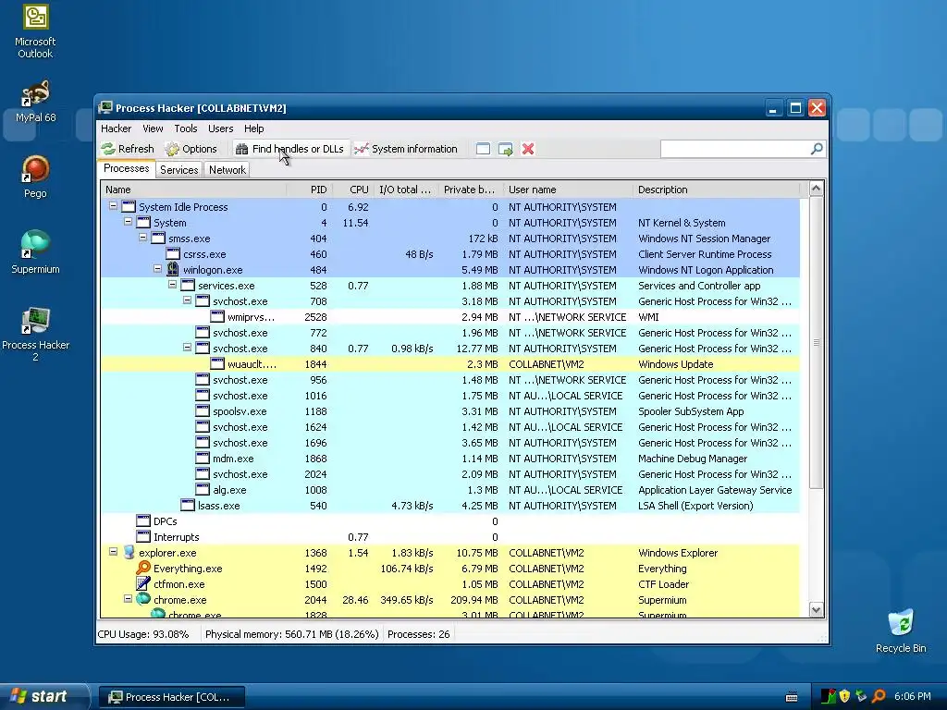The height and width of the screenshot is (710, 947).
Task: Open the Users menu
Action: click(x=220, y=129)
